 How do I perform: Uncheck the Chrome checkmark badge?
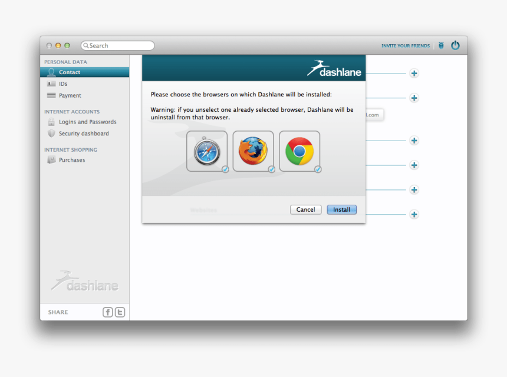tap(318, 169)
